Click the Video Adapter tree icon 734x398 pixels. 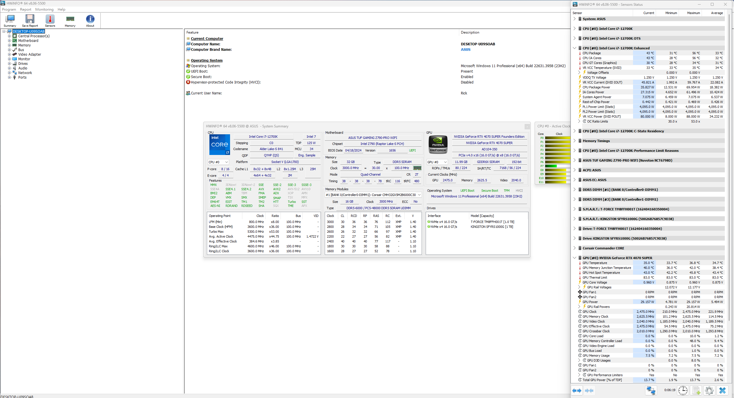tap(15, 55)
